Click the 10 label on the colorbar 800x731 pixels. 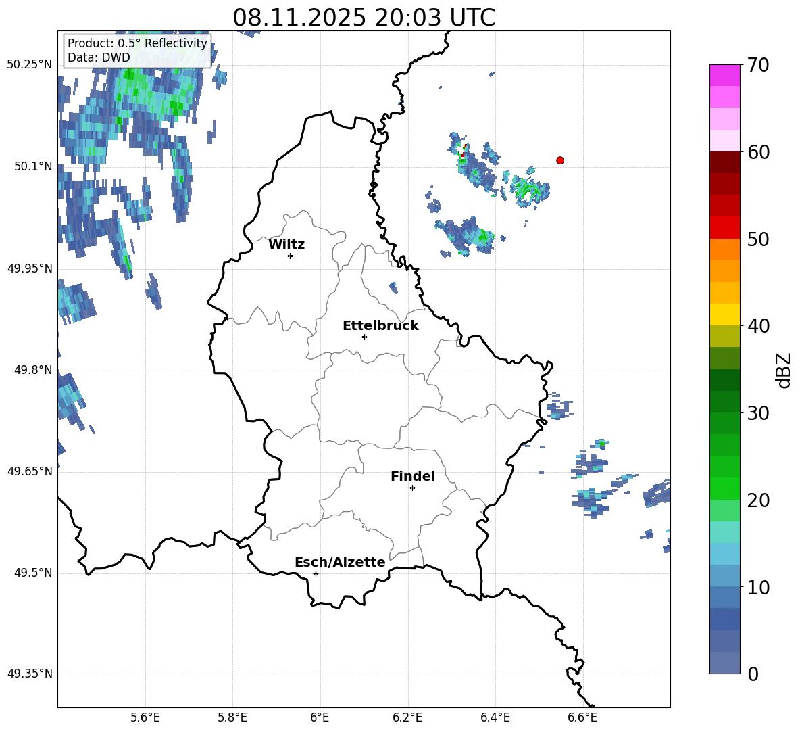point(758,588)
